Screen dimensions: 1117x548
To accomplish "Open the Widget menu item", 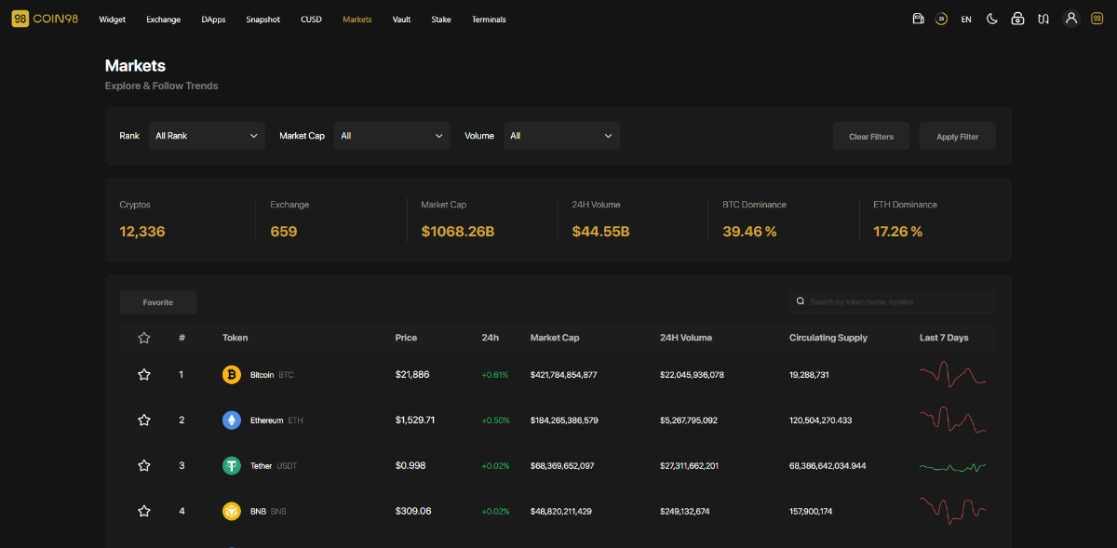I will pos(112,20).
